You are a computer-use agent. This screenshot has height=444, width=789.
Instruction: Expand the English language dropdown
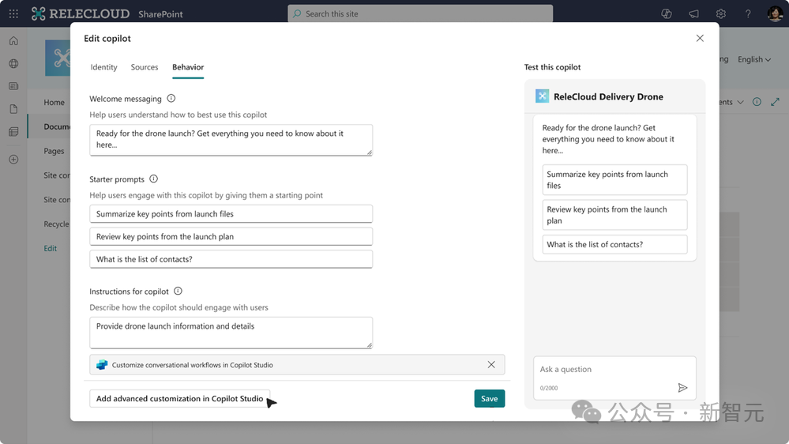point(753,59)
